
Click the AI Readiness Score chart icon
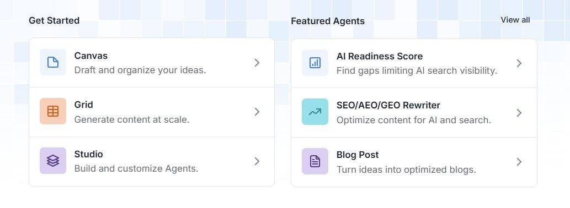coord(315,63)
